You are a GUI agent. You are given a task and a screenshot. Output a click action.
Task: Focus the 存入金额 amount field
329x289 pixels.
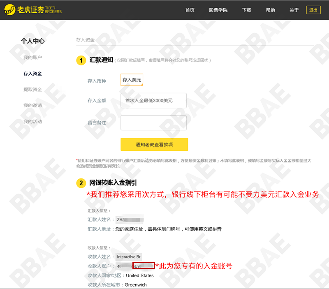pos(153,100)
